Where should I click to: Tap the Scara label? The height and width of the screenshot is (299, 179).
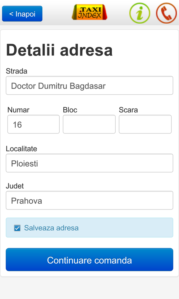tap(128, 110)
